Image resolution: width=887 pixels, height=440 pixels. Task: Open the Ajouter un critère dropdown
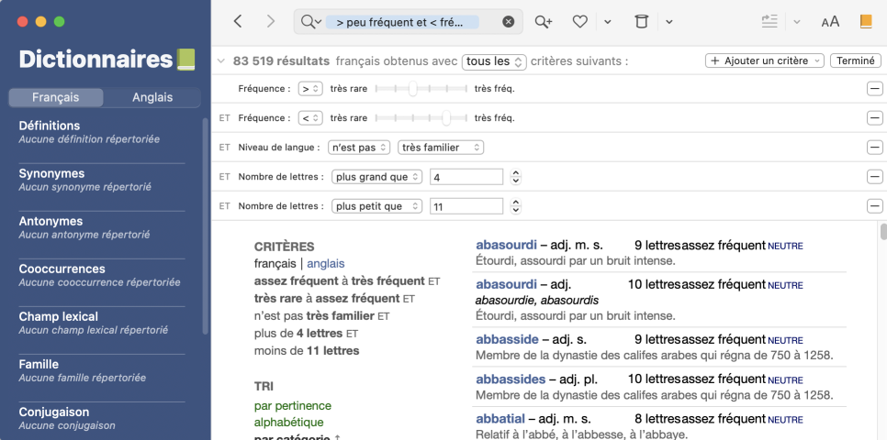765,61
